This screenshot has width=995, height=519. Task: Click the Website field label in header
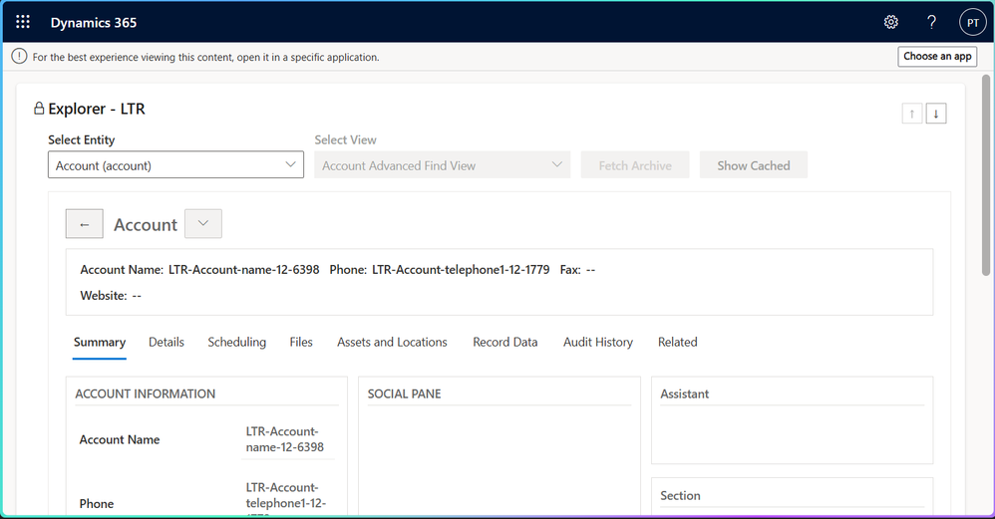click(x=104, y=296)
